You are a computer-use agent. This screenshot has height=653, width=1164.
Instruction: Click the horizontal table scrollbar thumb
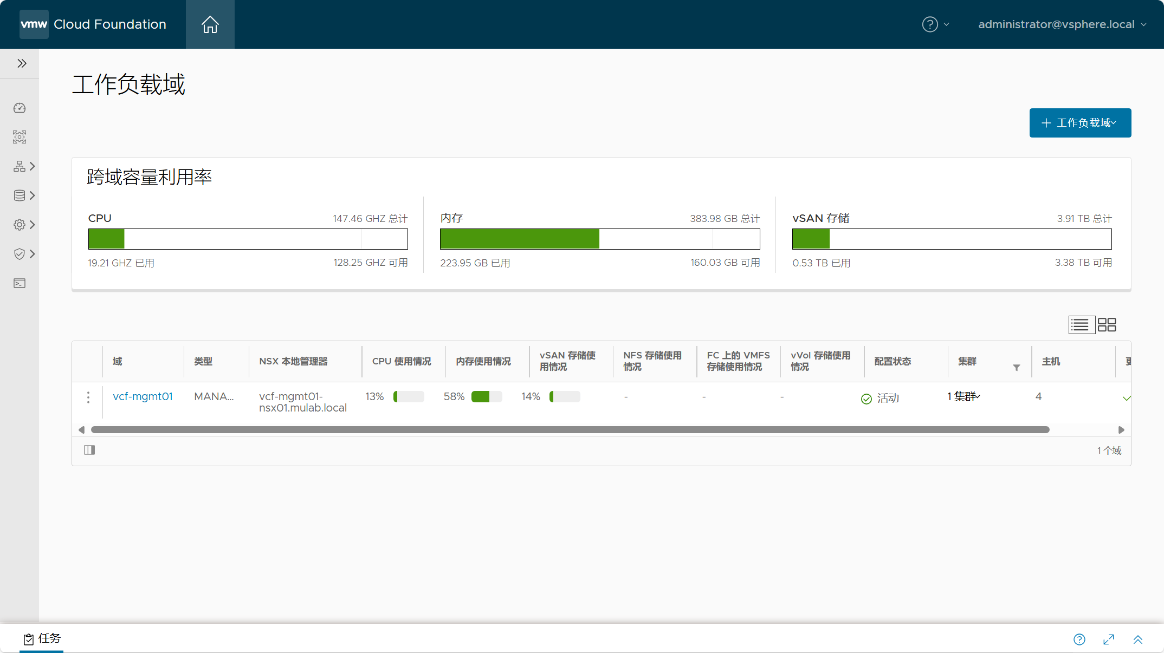click(570, 430)
